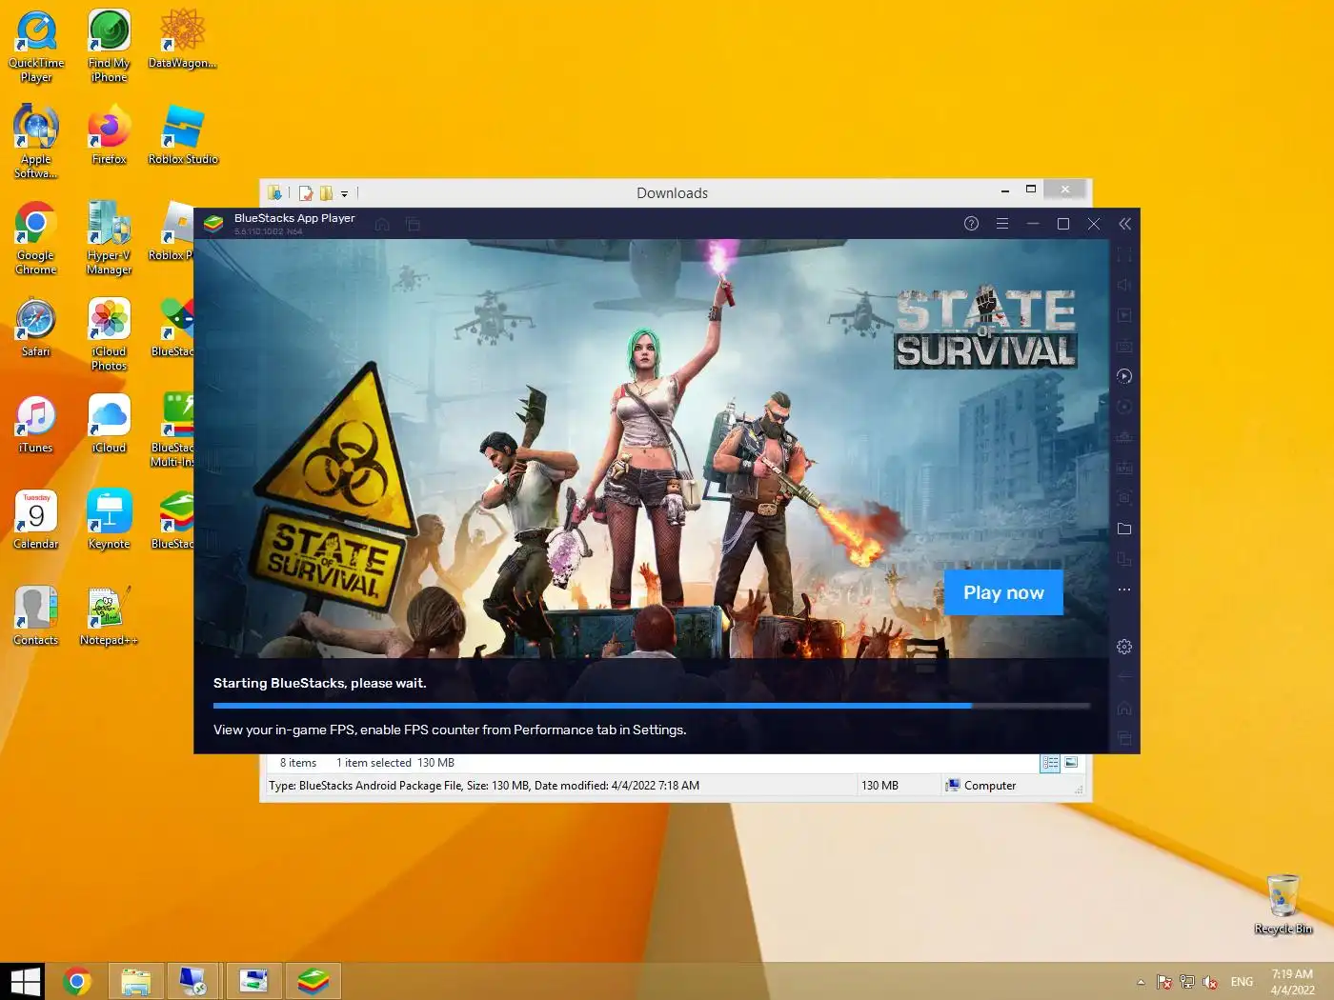This screenshot has height=1000, width=1334.
Task: Select Google Chrome desktop shortcut
Action: 36,238
